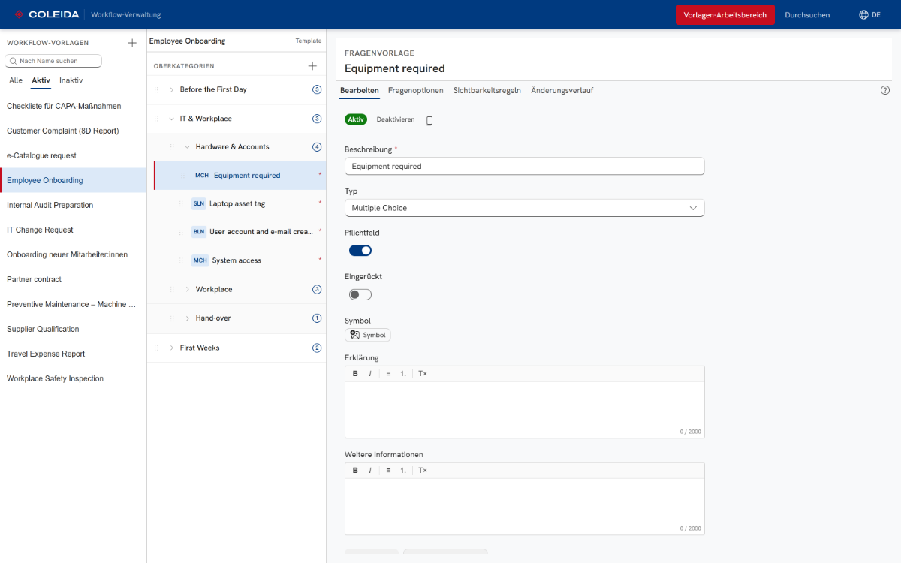Open Workplace Safety Inspection template
This screenshot has width=901, height=563.
73,378
